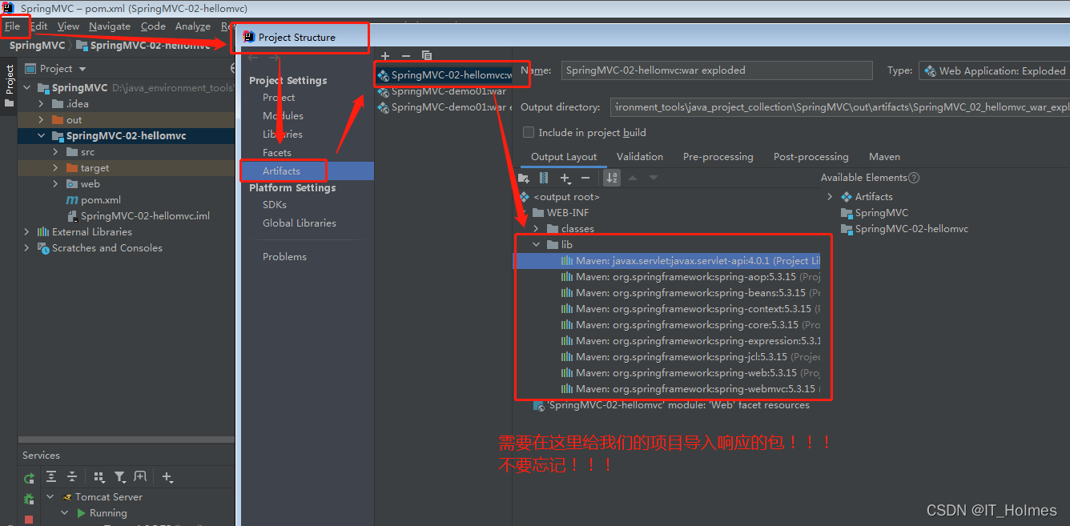Open the Navigate menu

coord(110,26)
